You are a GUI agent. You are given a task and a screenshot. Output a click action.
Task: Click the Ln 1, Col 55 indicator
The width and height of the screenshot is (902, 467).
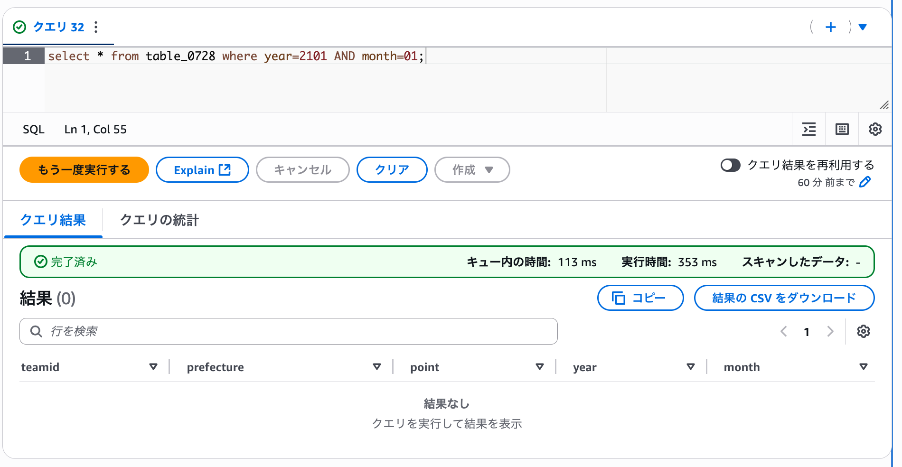click(95, 130)
